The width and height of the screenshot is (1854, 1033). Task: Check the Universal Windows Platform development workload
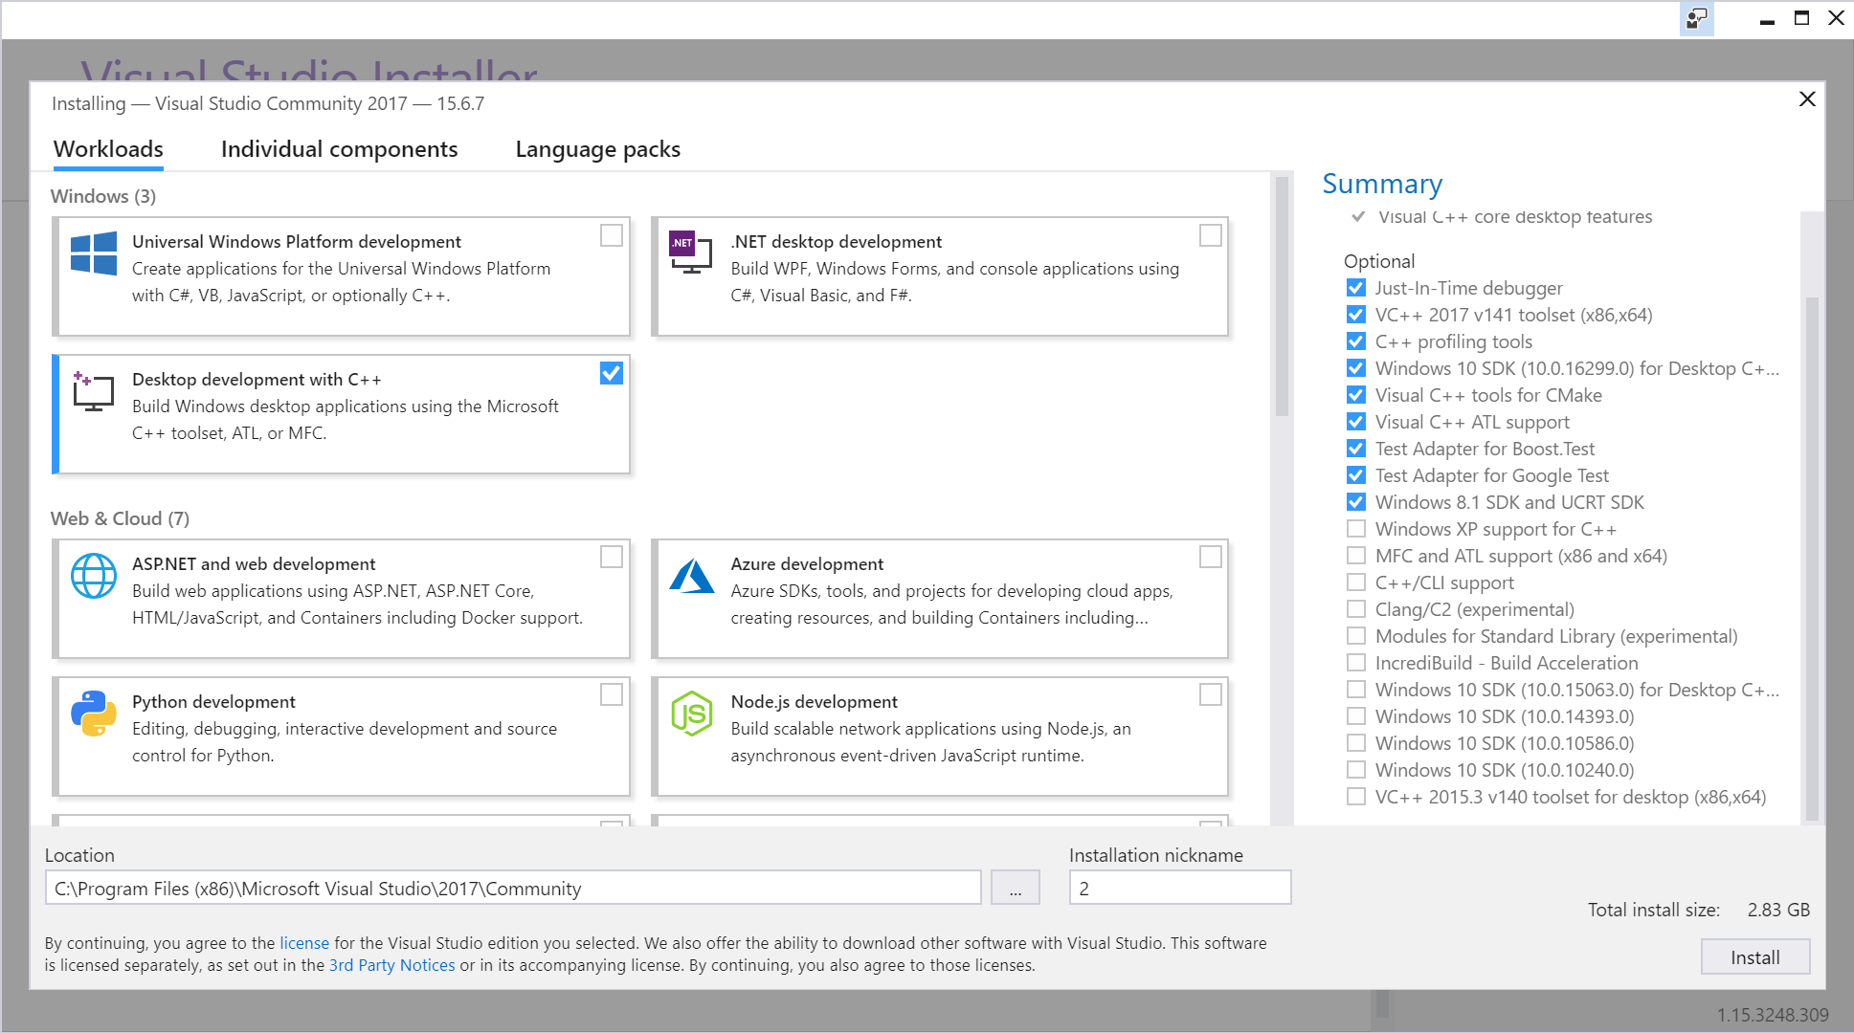coord(612,235)
